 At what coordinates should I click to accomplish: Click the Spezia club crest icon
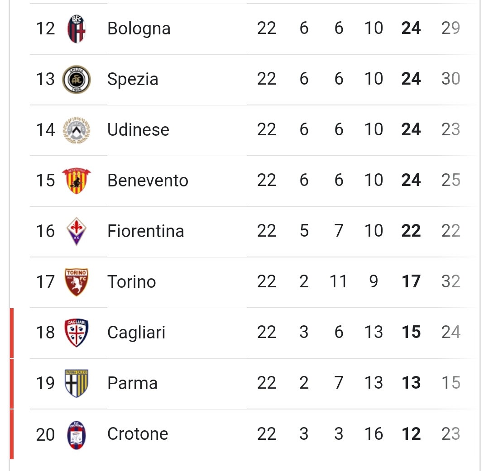(76, 79)
